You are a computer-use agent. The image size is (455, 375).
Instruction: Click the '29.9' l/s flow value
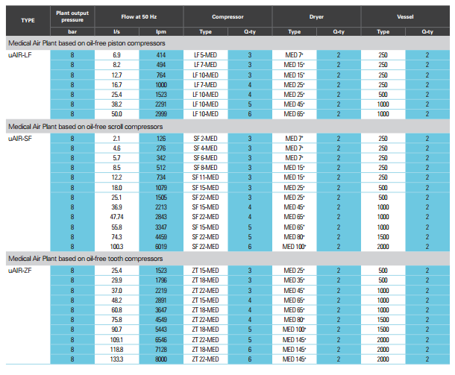click(116, 280)
